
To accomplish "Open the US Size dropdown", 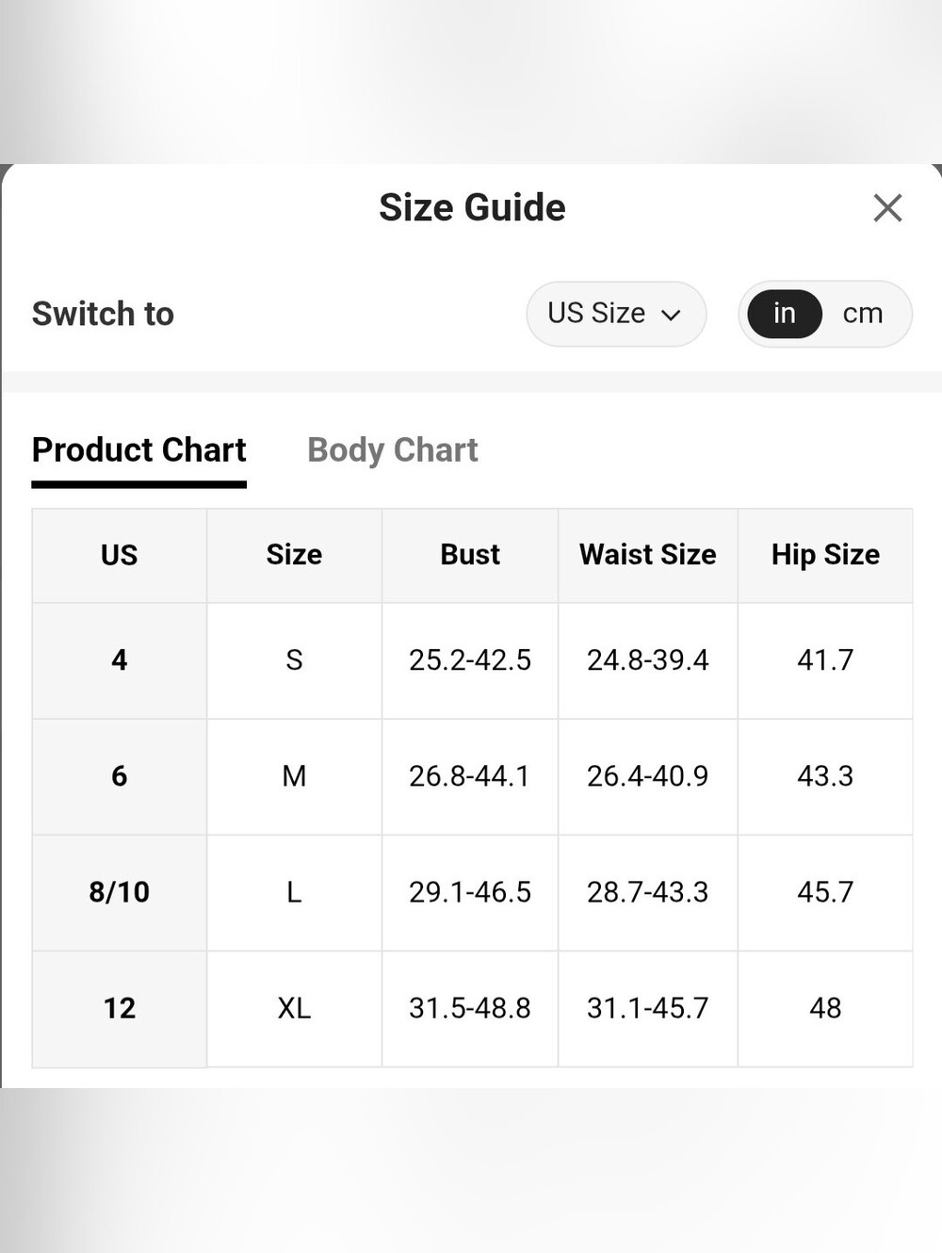I will [616, 314].
